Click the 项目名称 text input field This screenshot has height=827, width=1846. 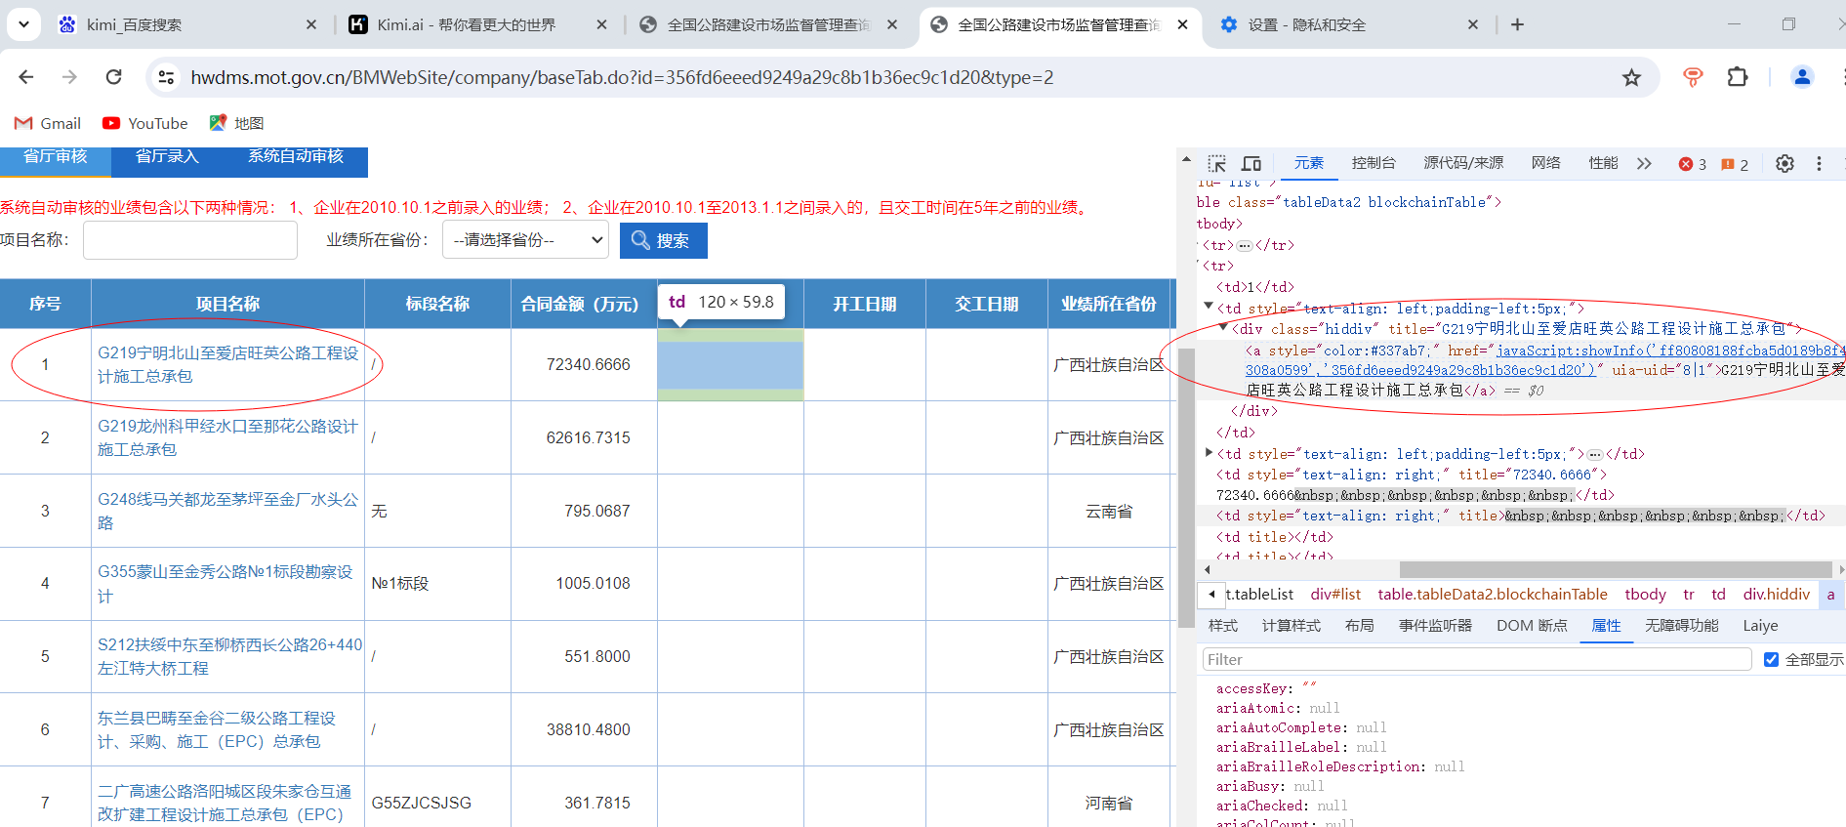[x=190, y=240]
